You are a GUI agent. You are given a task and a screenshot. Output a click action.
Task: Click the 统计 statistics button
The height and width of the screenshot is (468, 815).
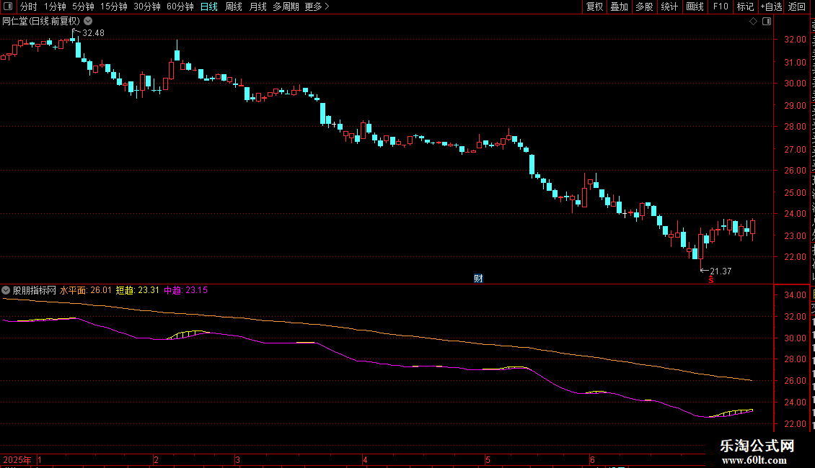(x=669, y=6)
